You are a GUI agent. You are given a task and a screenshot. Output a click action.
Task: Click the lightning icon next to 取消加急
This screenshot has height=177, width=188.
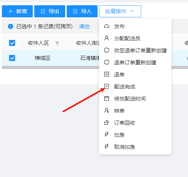[x=107, y=146]
